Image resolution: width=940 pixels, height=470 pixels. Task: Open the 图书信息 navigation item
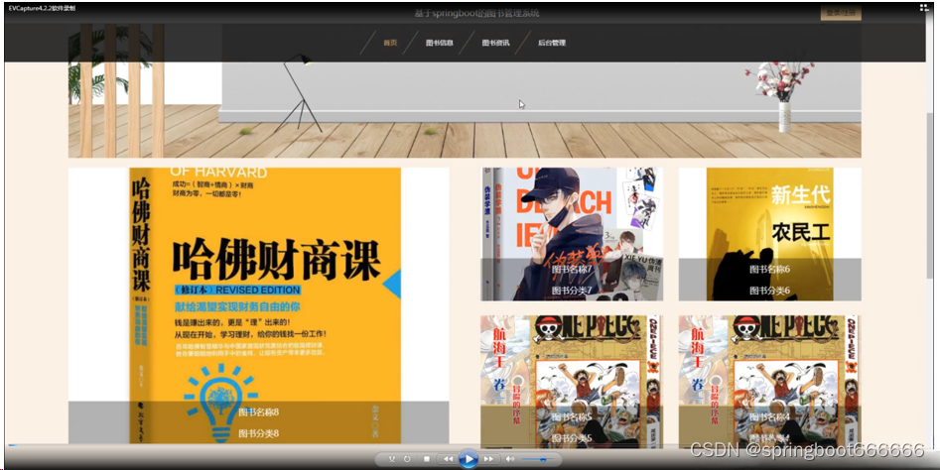(440, 43)
